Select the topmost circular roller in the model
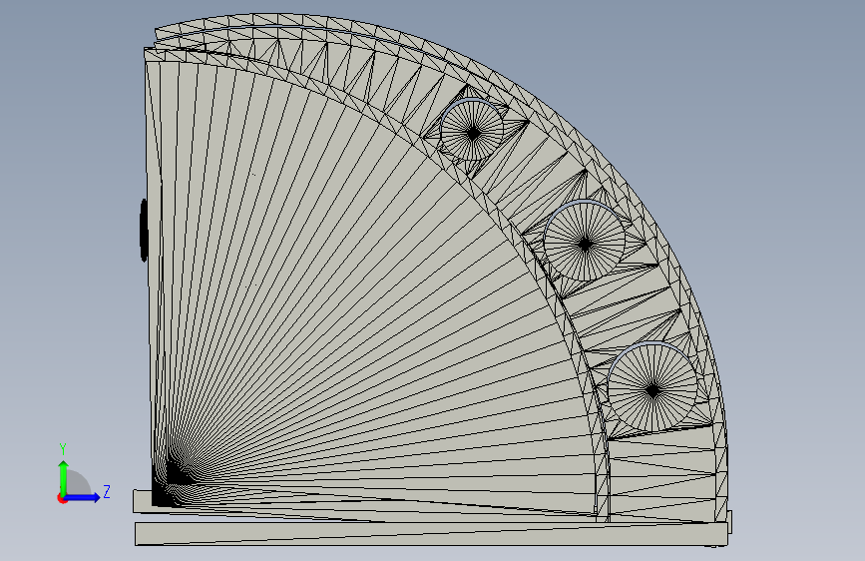This screenshot has width=865, height=561. pos(472,130)
